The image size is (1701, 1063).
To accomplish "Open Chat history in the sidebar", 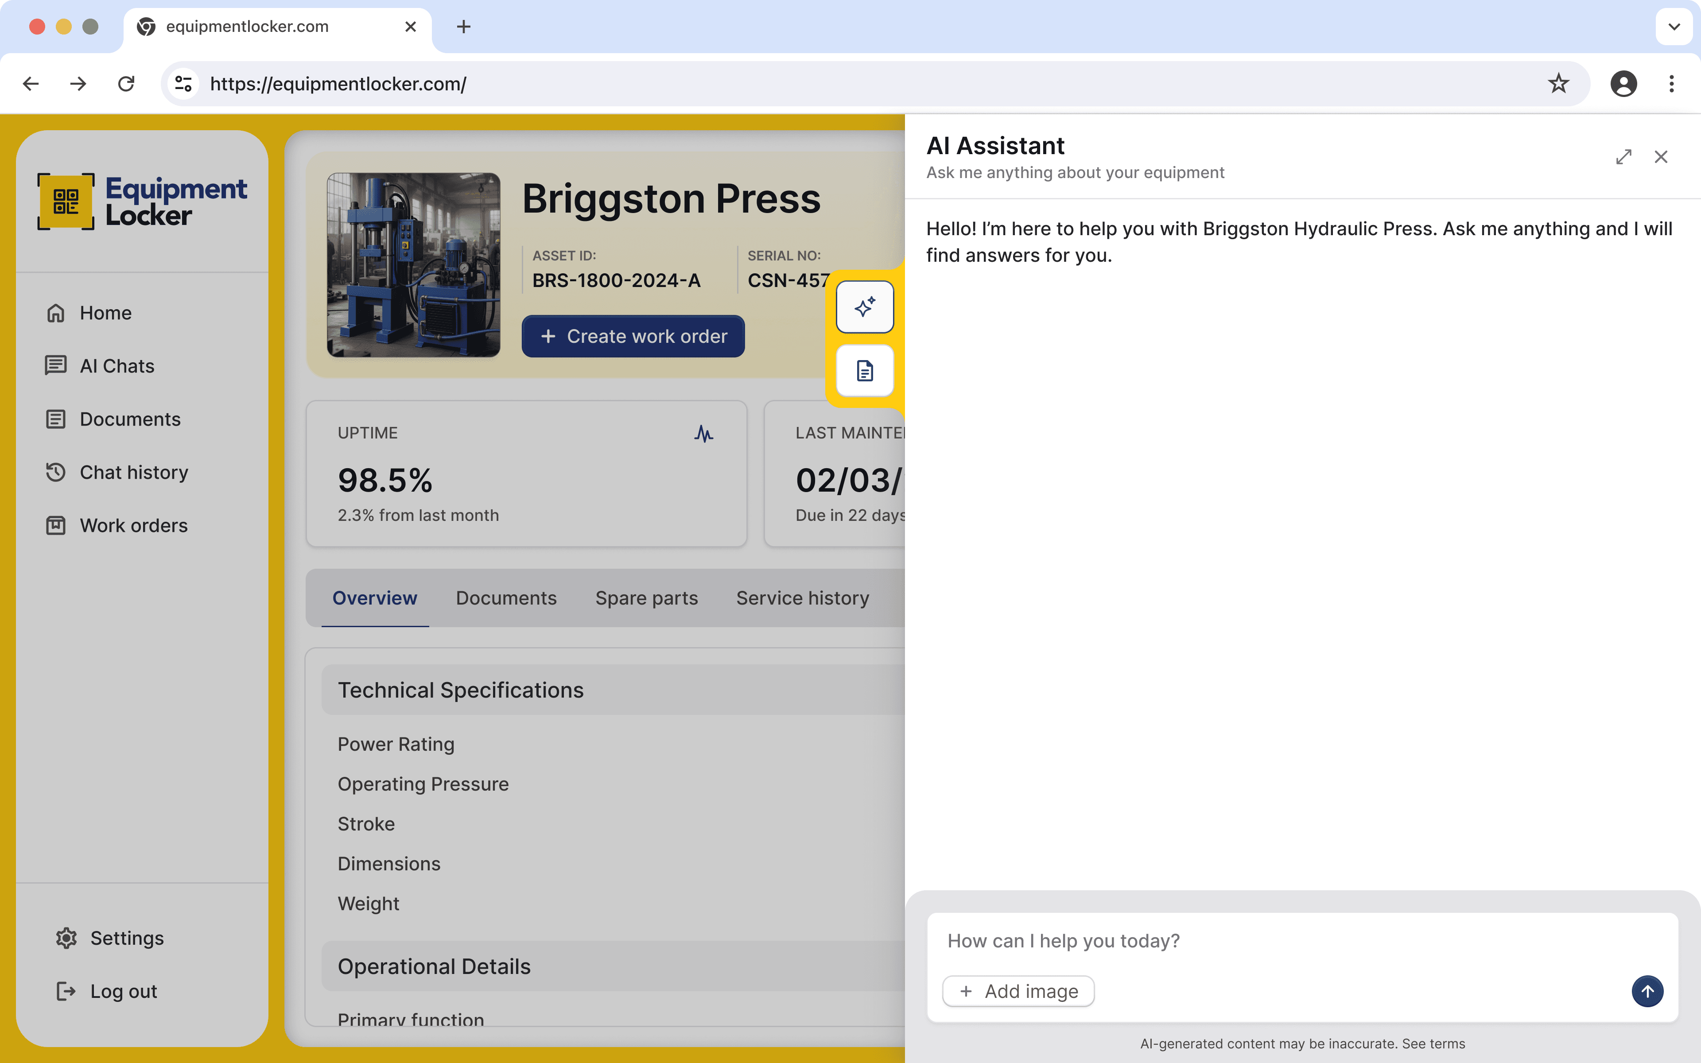I will (133, 473).
